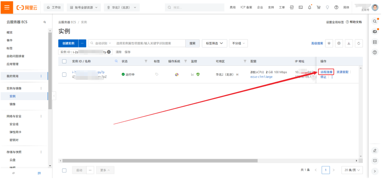Click the lightbulb tips icon
Viewport: 382px width, 184px height.
327,7
